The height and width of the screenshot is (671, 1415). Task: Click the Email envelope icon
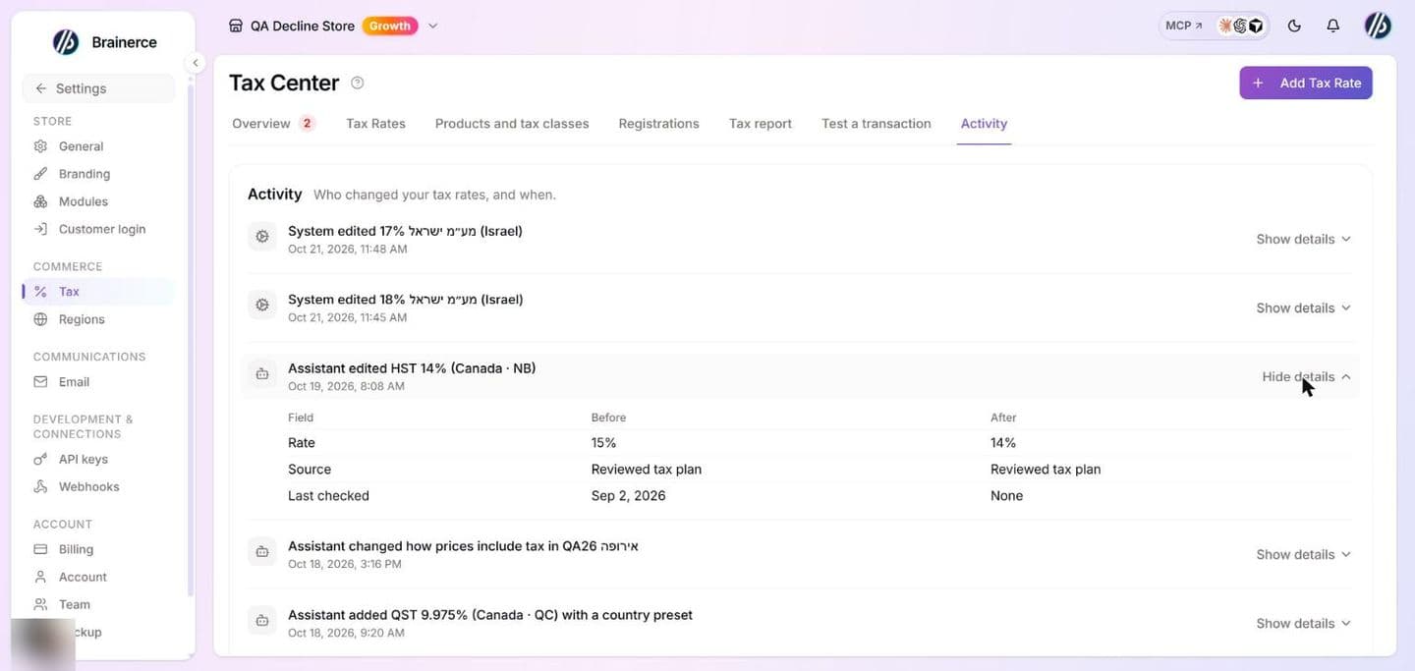40,382
